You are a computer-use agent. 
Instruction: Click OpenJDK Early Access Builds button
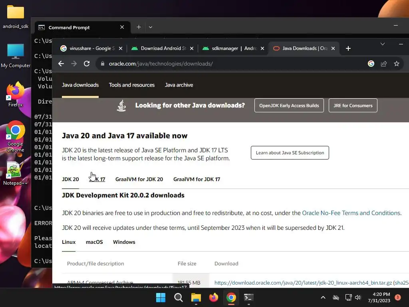289,106
